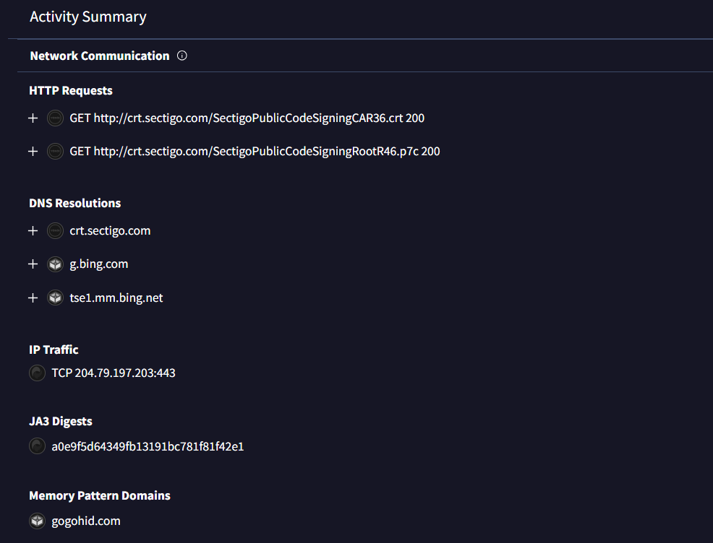Image resolution: width=713 pixels, height=543 pixels.
Task: Click the gogohid.com memory pattern domain
Action: coord(86,521)
